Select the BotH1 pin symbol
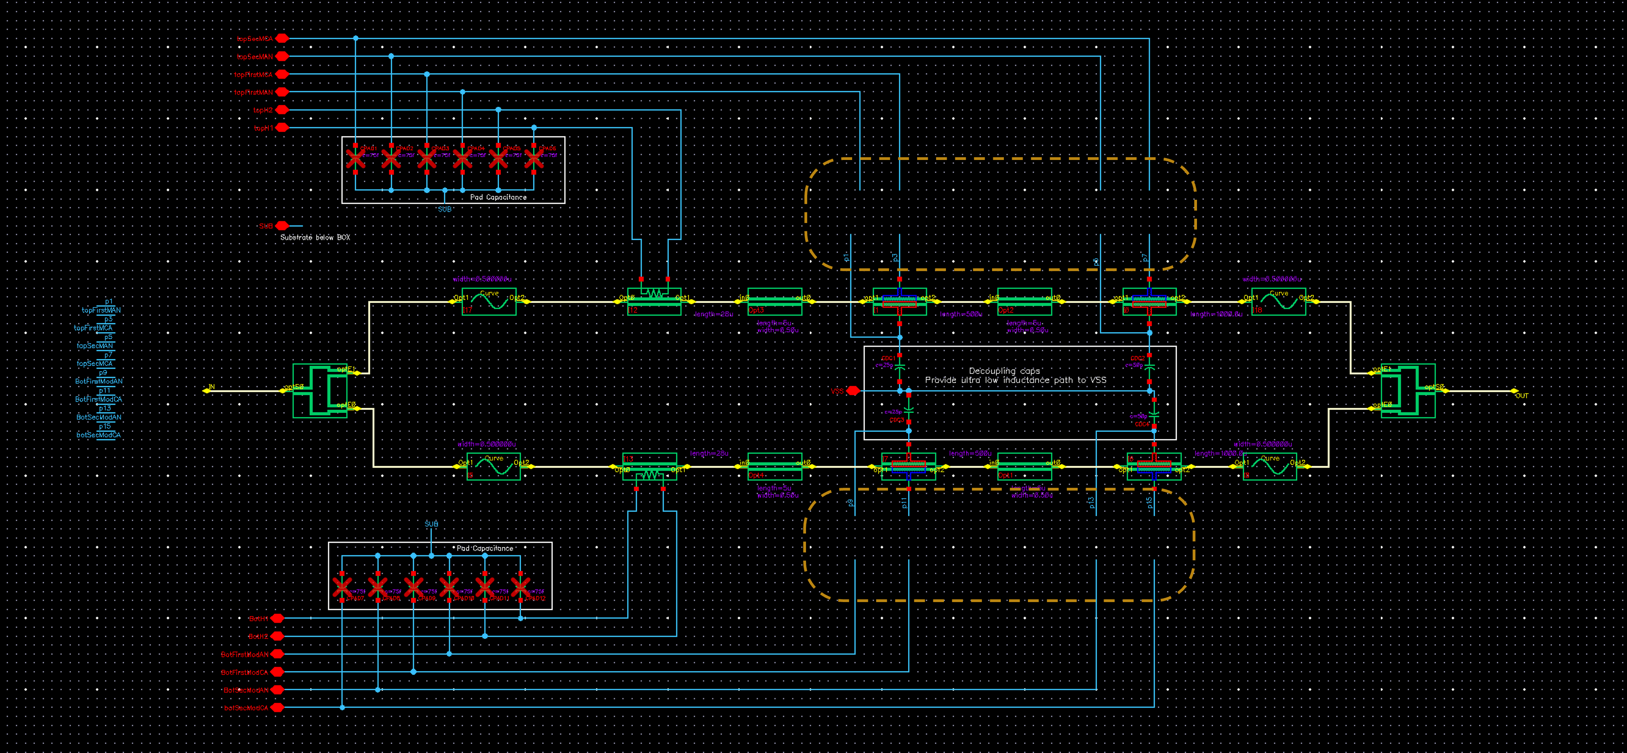 (x=277, y=619)
